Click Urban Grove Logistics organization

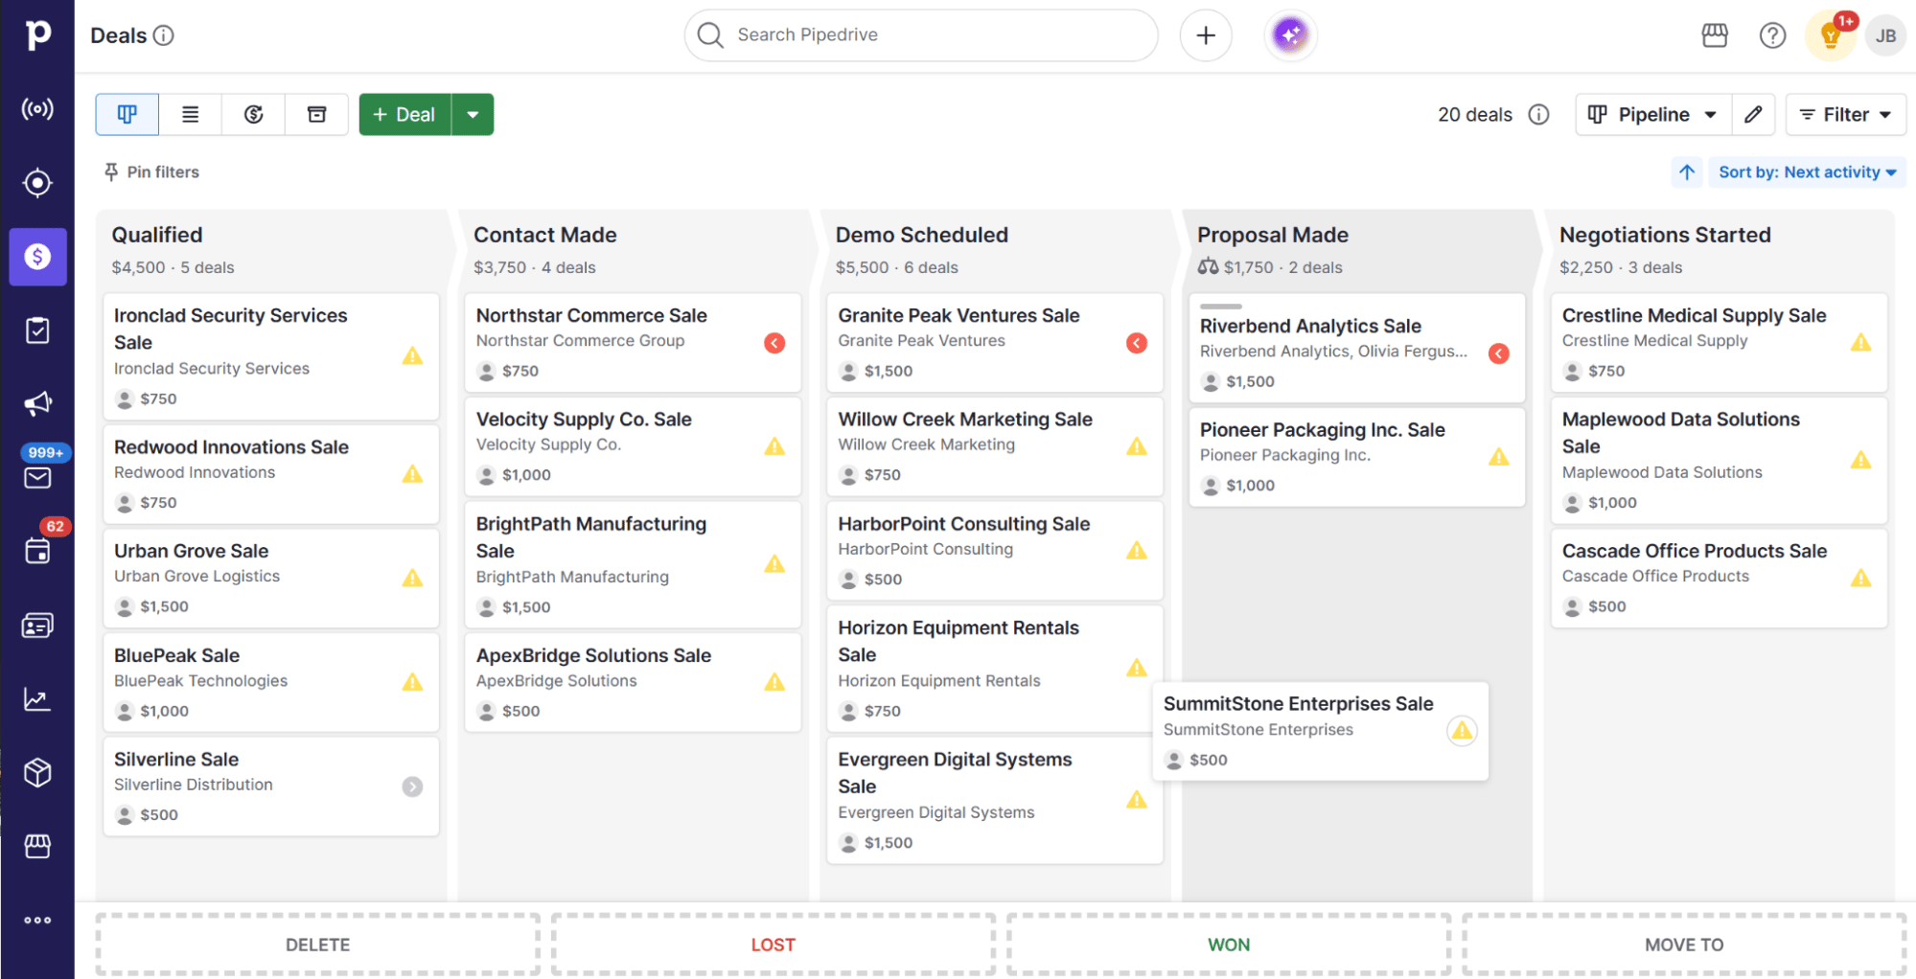point(196,577)
